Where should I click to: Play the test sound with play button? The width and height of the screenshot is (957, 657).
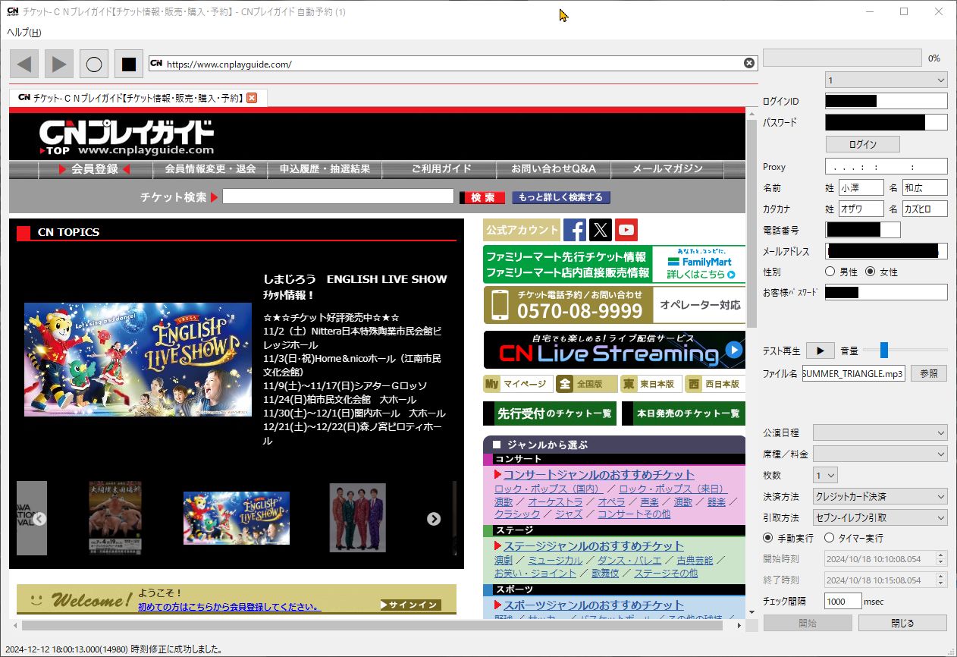coord(820,351)
